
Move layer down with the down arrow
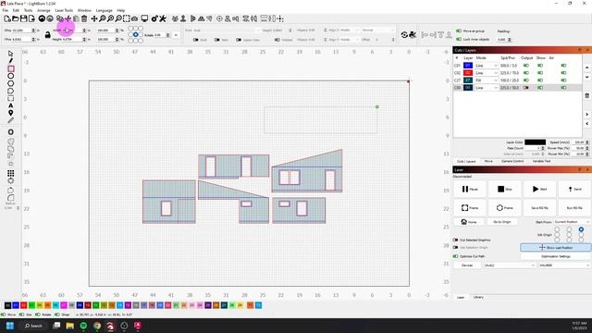587,77
